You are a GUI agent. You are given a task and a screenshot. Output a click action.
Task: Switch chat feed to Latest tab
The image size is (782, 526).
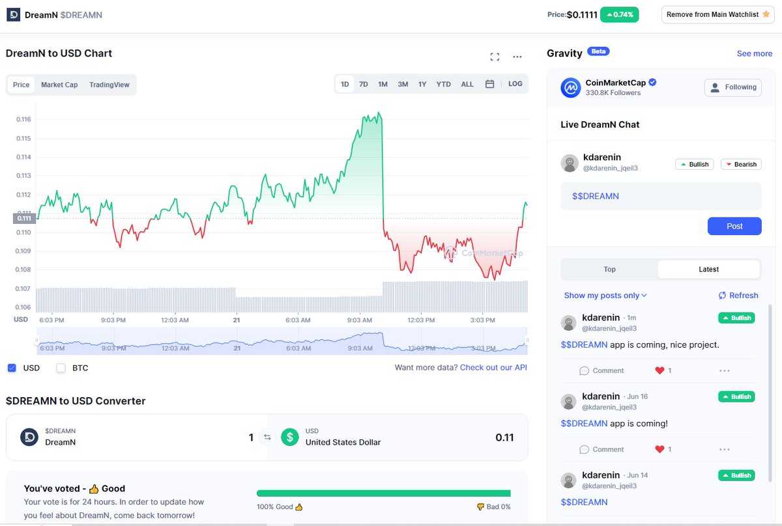tap(709, 269)
